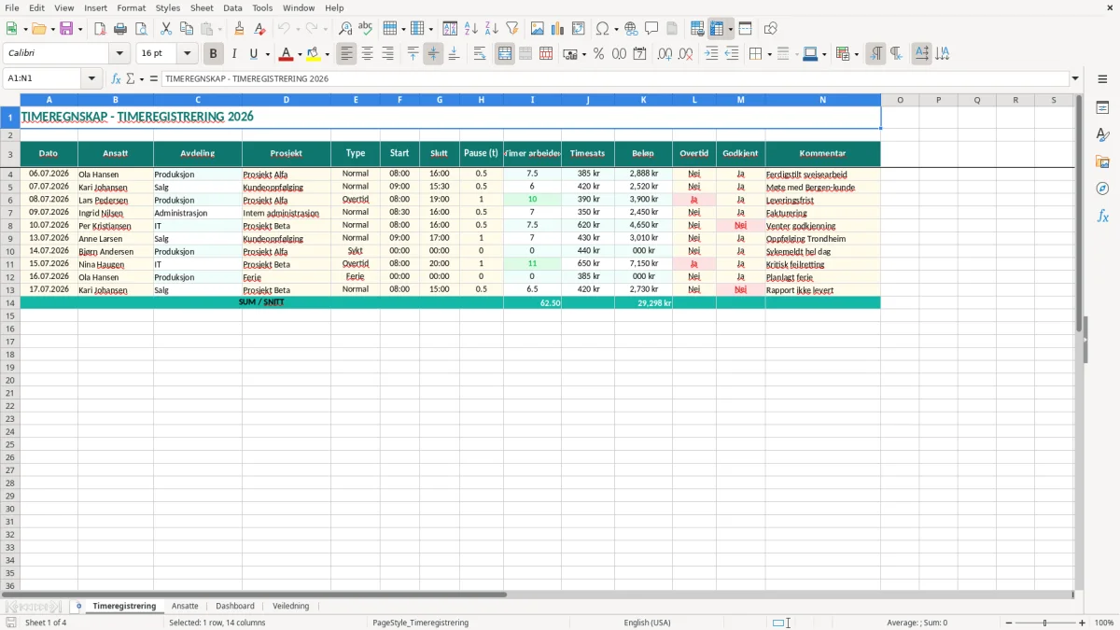Activate Clone Formatting paintbrush
This screenshot has height=630, width=1120.
click(x=240, y=29)
